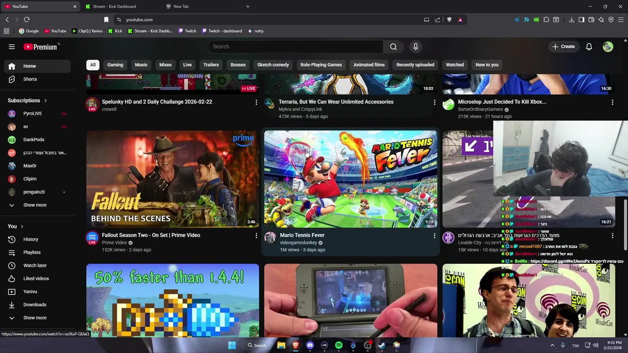Open the ClipQ | Yanivu bookmark

tap(87, 31)
